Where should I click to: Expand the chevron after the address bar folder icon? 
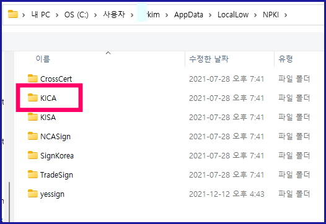(24, 15)
